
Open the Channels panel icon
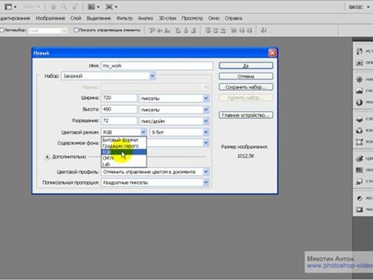click(359, 131)
